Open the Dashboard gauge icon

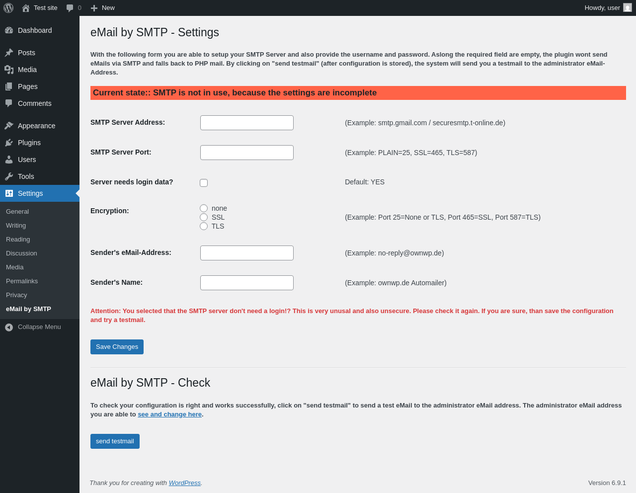pos(9,30)
